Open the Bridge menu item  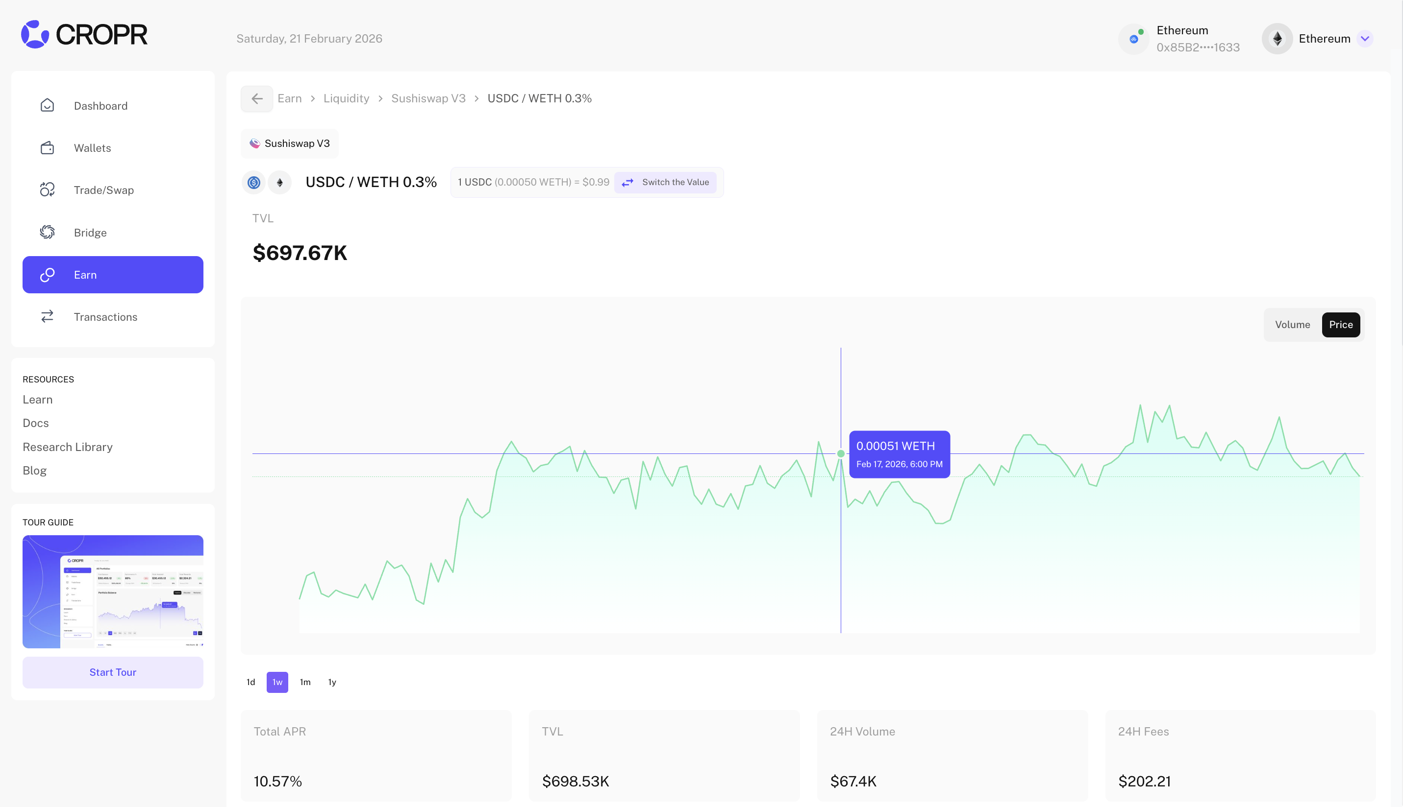(113, 232)
